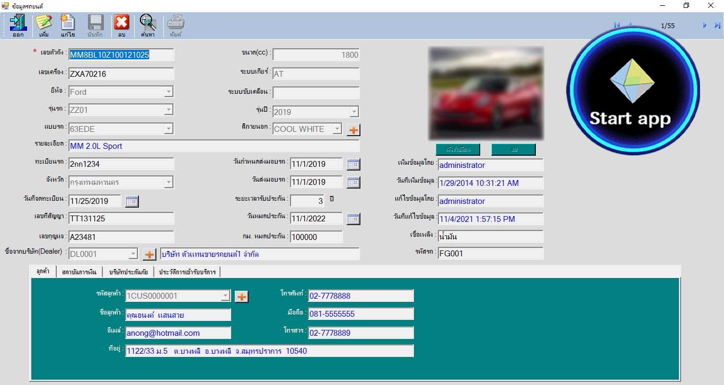Expand the brand dropdown showing Ford
The height and width of the screenshot is (385, 724).
[169, 92]
